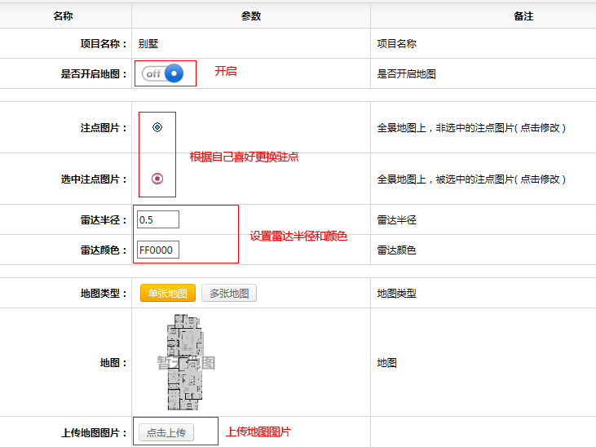The height and width of the screenshot is (447, 596).
Task: Click the 雷达颜色 field containing FF0000
Action: [x=158, y=250]
